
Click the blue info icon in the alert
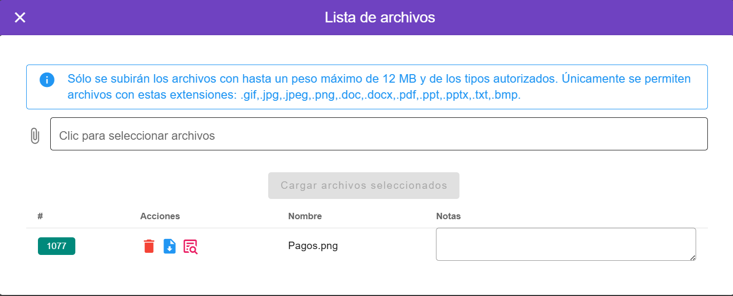point(47,80)
